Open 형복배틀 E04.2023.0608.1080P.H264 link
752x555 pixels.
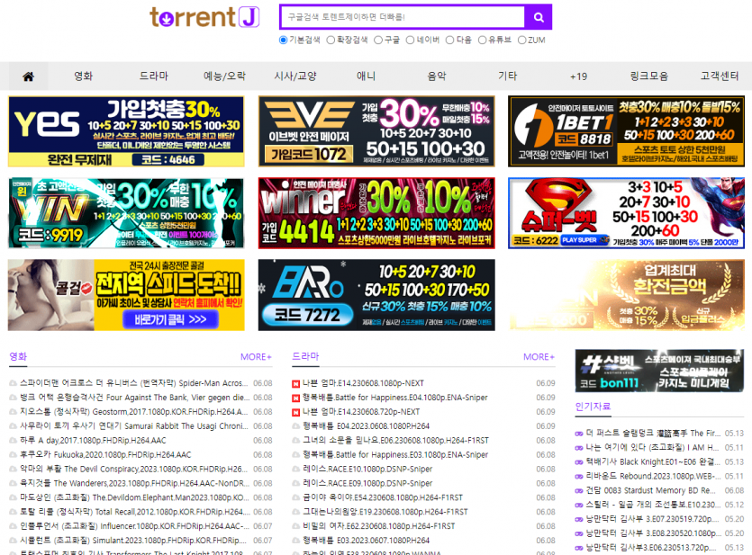(366, 426)
